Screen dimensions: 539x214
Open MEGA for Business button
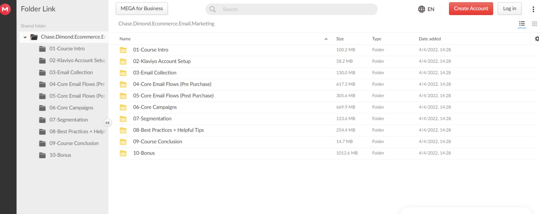(142, 9)
